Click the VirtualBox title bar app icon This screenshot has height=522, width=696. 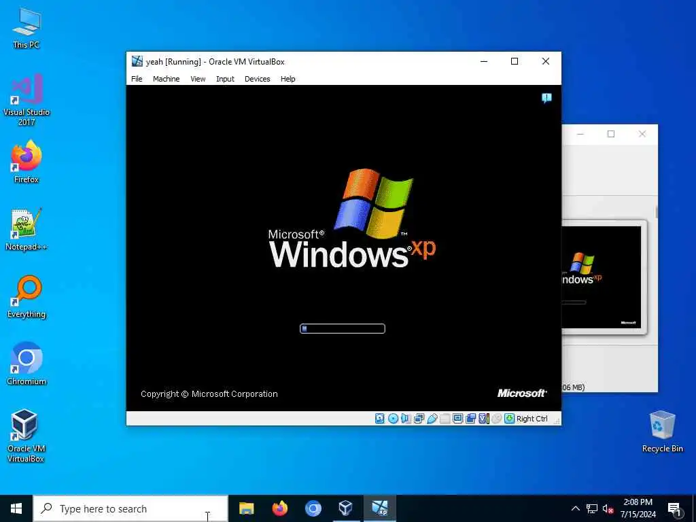[x=137, y=61]
